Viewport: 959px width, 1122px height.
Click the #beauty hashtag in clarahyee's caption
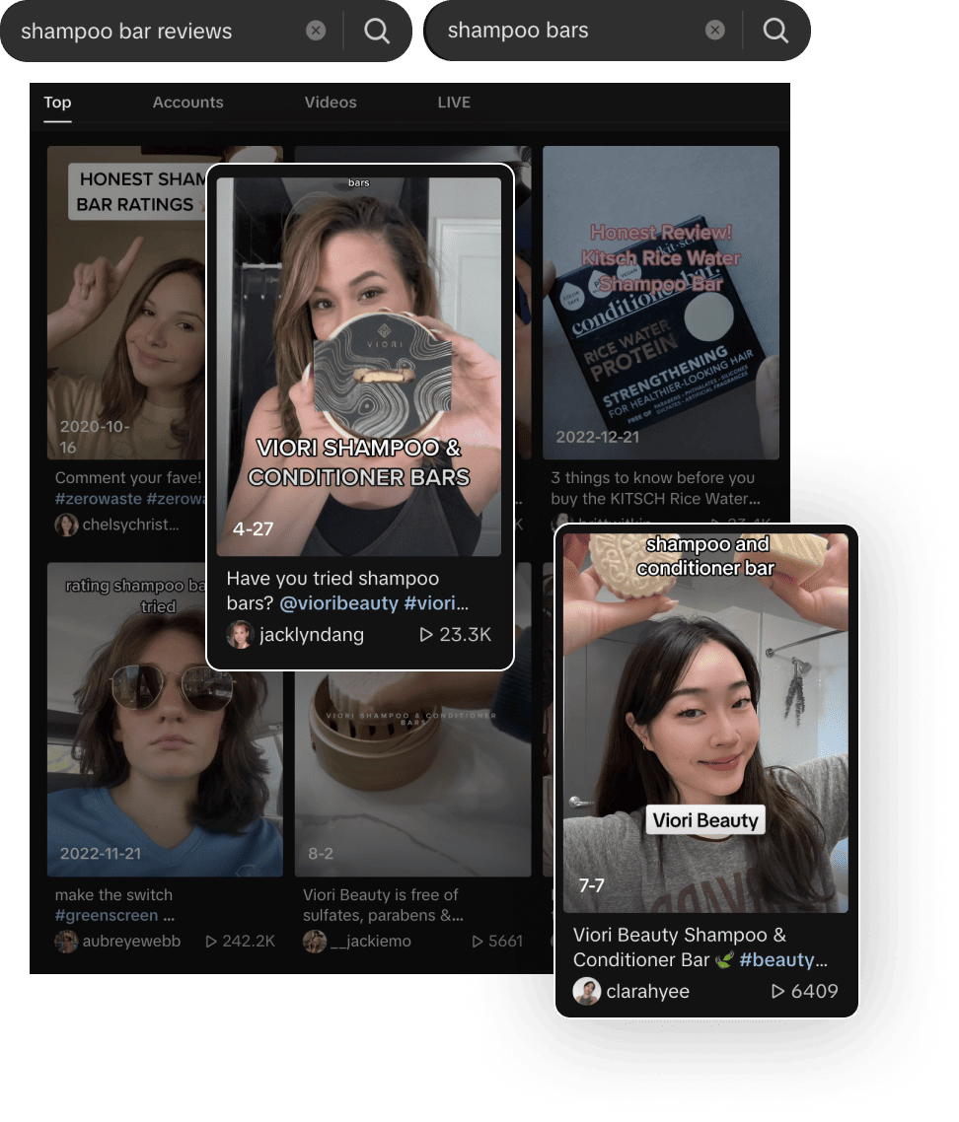click(x=777, y=959)
